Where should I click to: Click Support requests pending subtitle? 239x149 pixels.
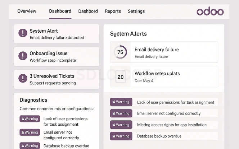click(x=53, y=83)
